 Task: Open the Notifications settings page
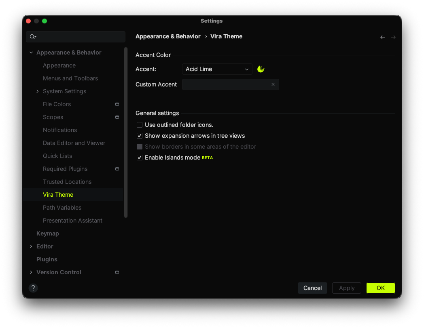click(60, 130)
